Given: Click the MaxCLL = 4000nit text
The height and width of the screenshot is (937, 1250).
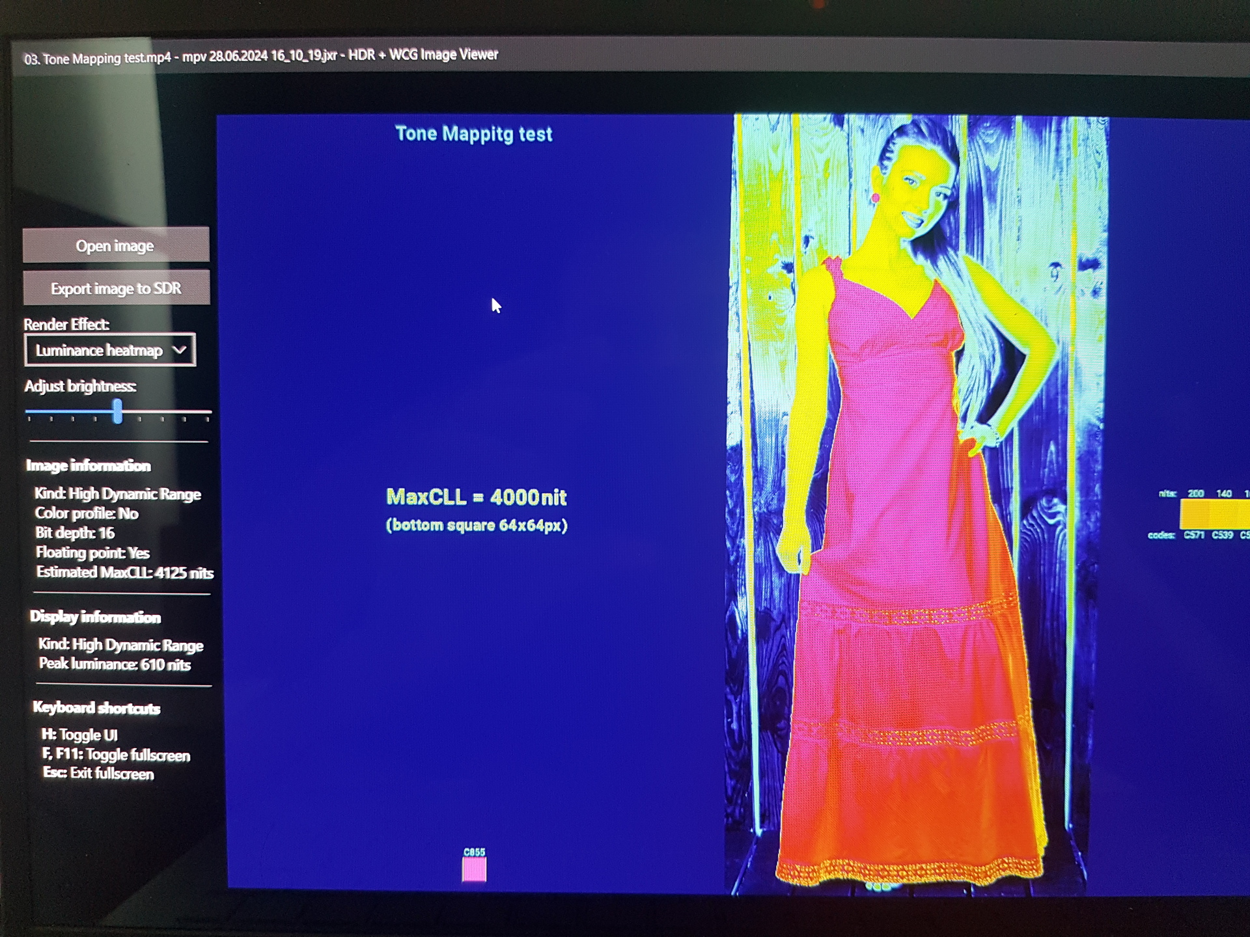Looking at the screenshot, I should click(476, 497).
